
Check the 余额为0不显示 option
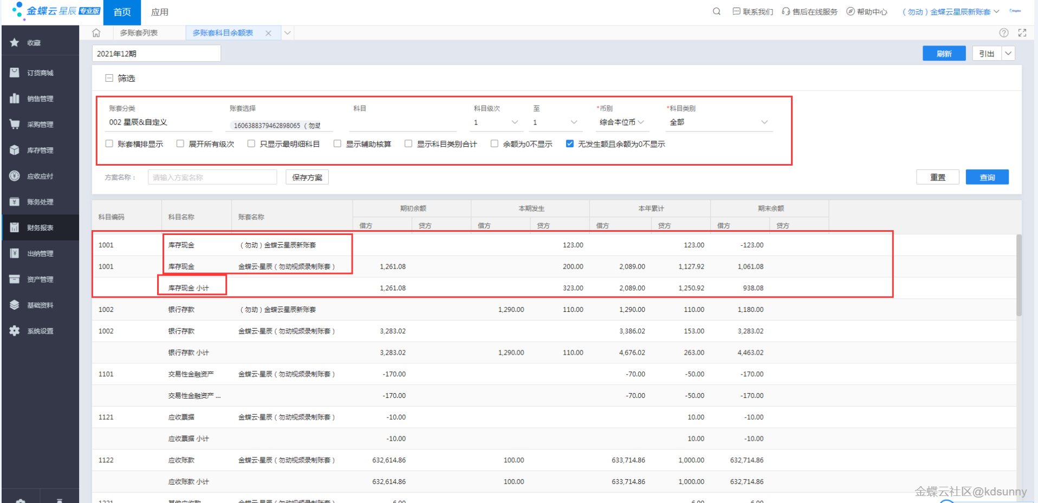click(x=495, y=144)
